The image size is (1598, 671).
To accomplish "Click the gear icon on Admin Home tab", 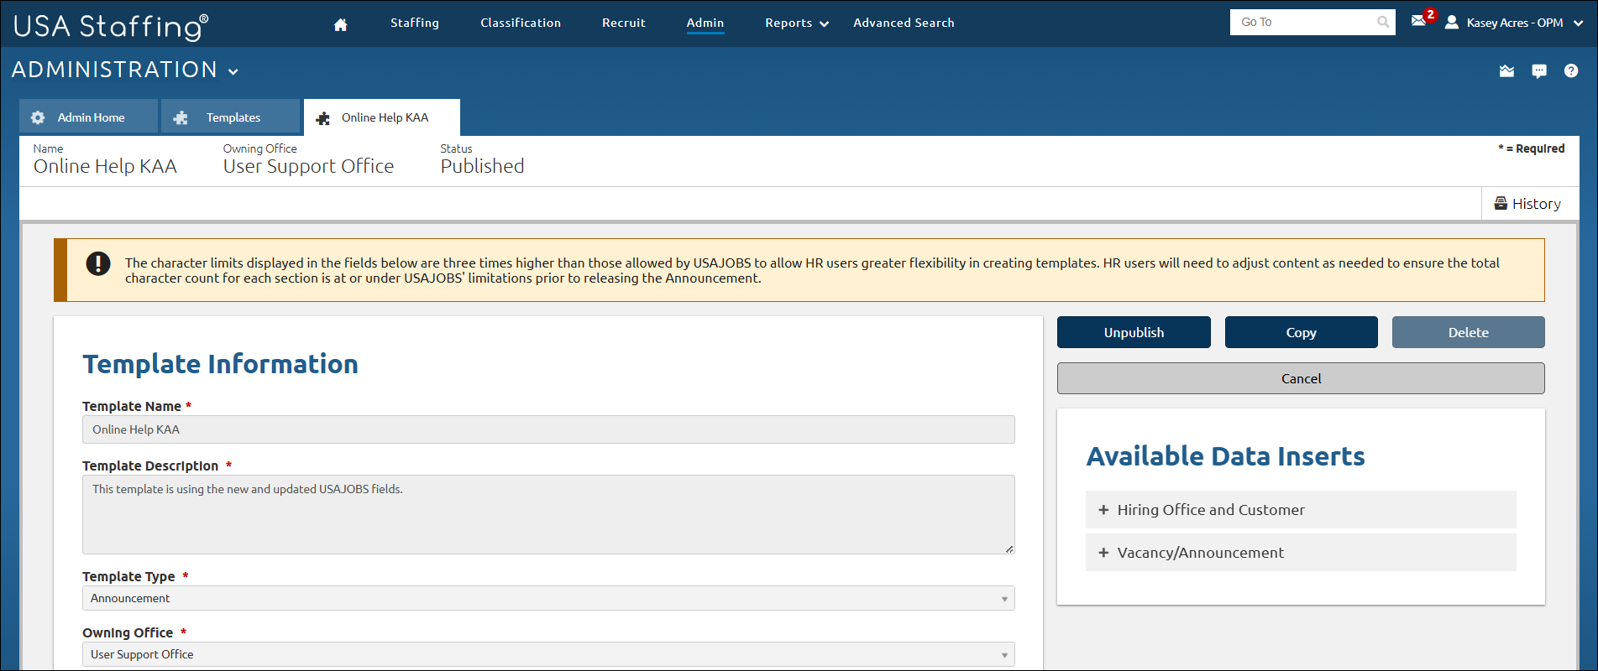I will pos(38,117).
